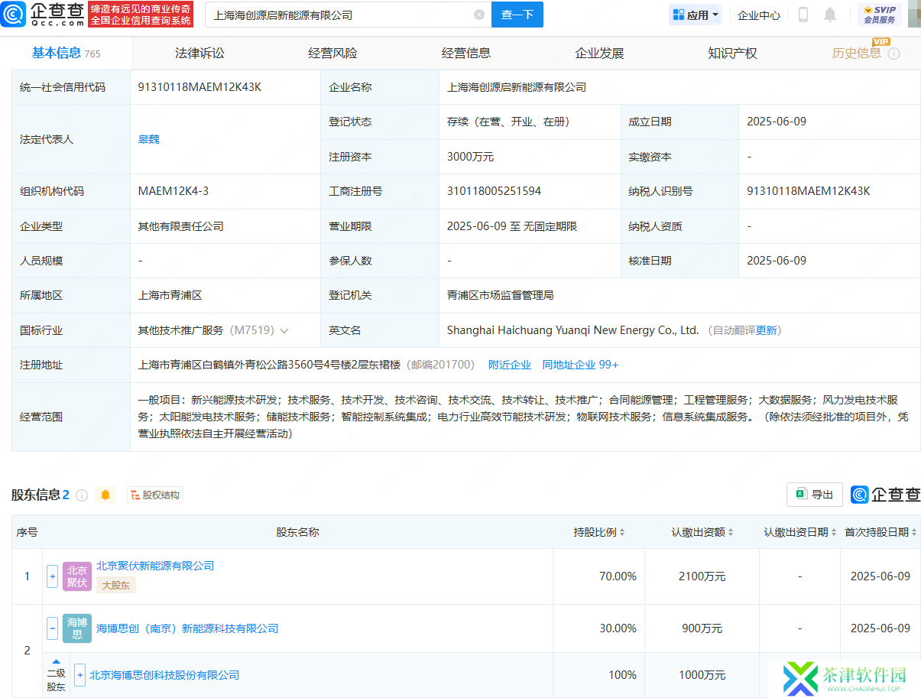Open the 应用 dropdown menu
This screenshot has height=698, width=921.
coord(696,15)
